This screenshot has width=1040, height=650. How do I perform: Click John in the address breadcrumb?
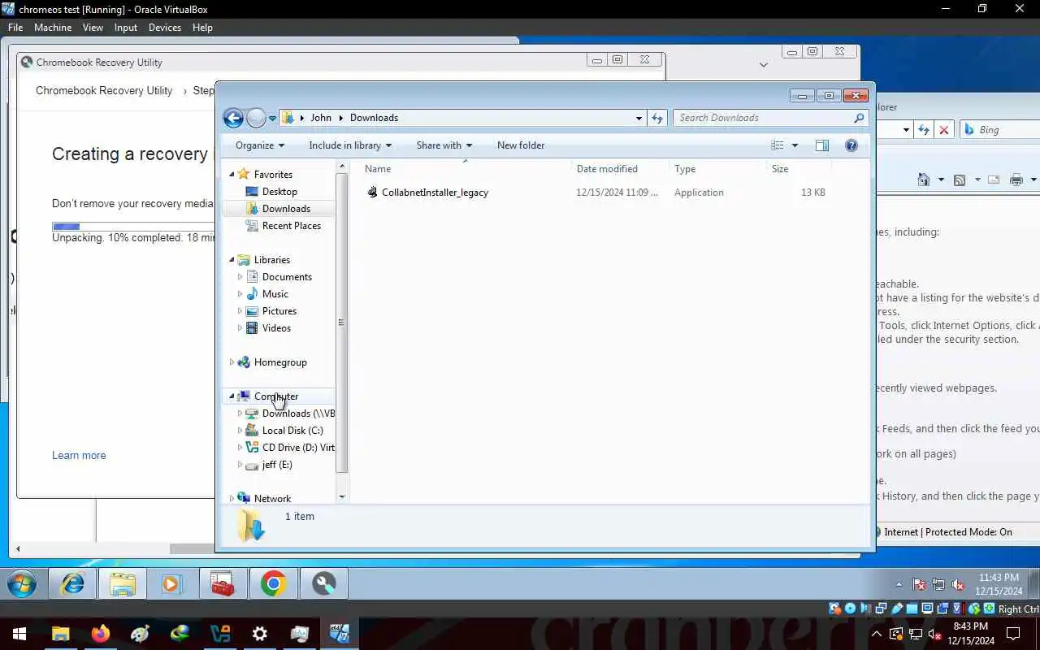click(321, 118)
